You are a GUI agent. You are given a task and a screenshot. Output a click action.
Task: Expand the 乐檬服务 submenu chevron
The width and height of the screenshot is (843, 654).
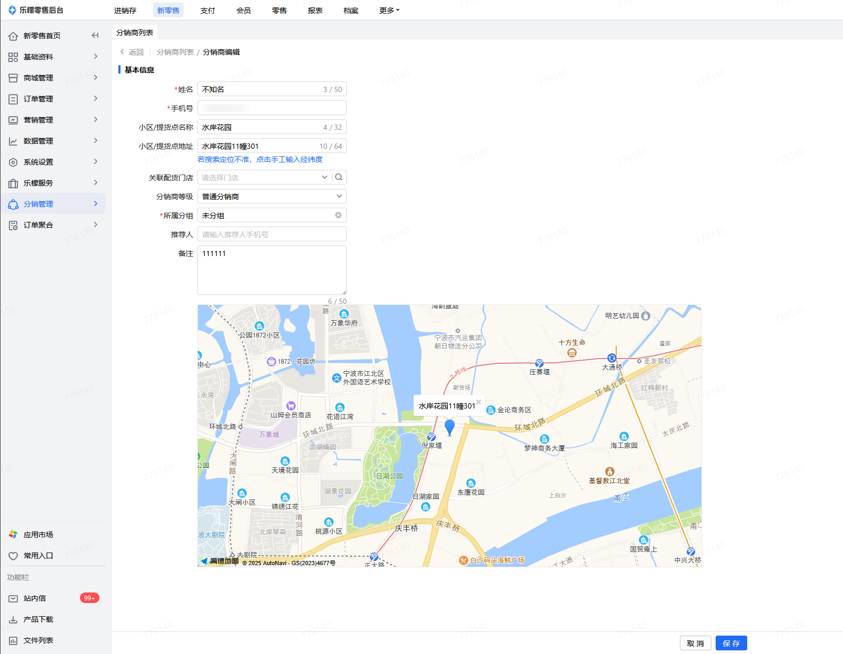tap(96, 182)
